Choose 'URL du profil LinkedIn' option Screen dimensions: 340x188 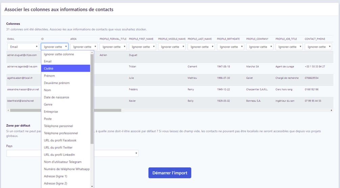[x=66, y=155]
